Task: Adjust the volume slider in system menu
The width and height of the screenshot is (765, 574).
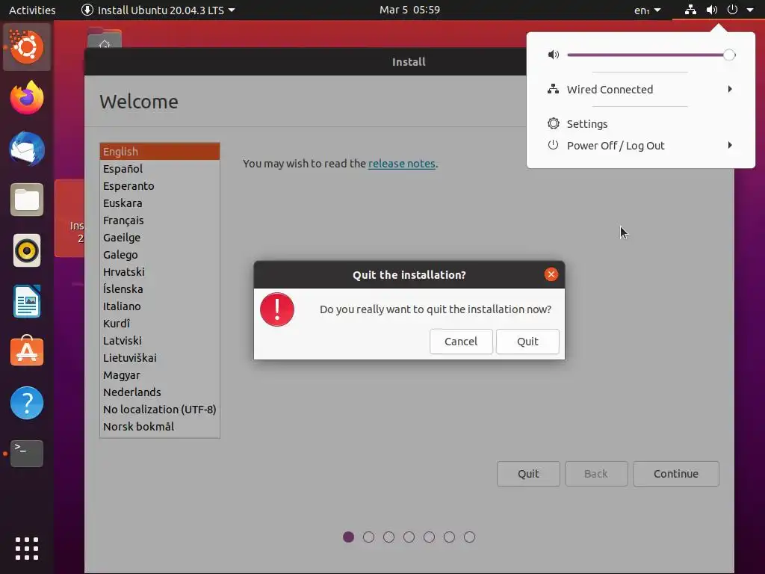Action: point(651,55)
